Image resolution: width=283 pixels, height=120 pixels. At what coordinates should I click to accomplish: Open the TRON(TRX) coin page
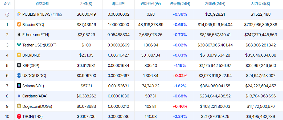(x=32, y=117)
